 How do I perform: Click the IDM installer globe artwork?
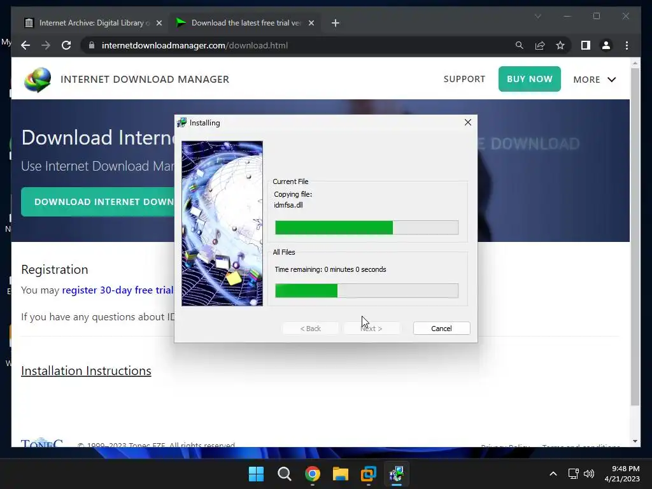pos(222,223)
